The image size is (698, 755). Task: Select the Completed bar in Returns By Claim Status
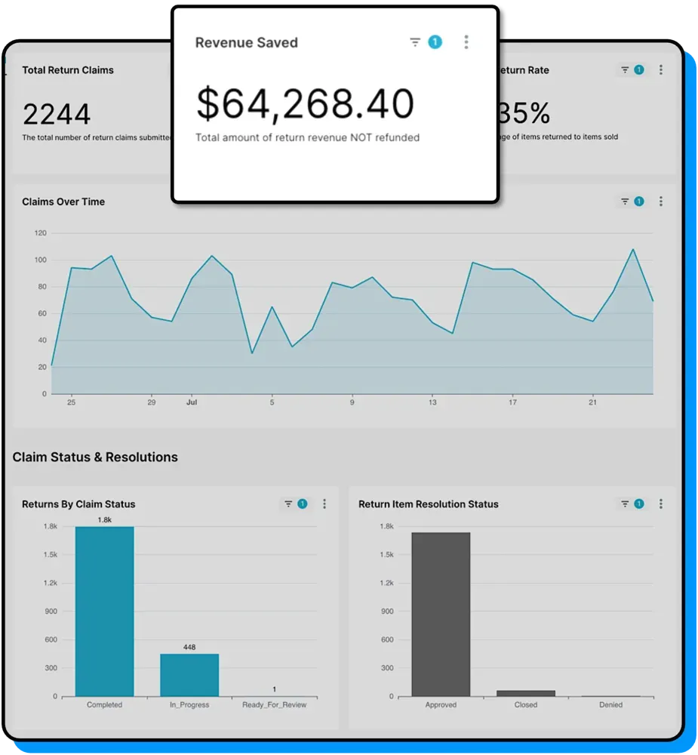[x=105, y=612]
